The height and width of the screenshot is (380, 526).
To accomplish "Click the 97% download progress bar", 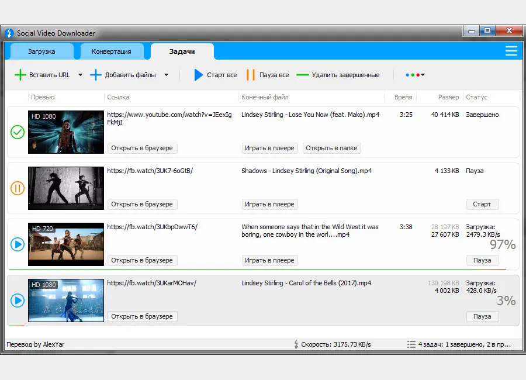I will click(258, 270).
